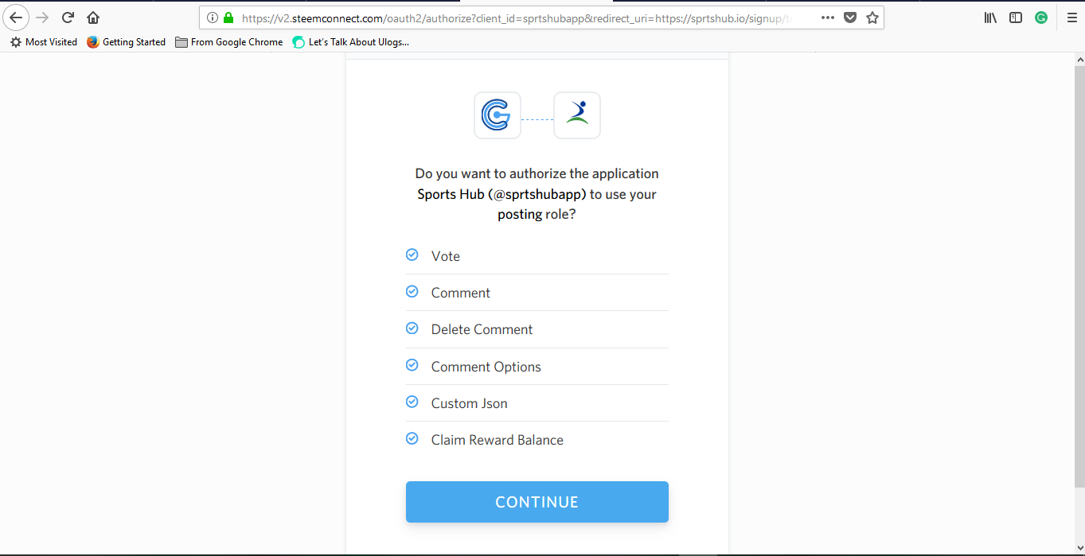This screenshot has width=1085, height=556.
Task: Click the bold 'posting' role word
Action: (x=520, y=215)
